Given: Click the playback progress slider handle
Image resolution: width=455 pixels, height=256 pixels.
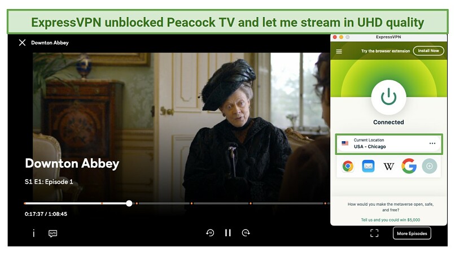Looking at the screenshot, I should coord(129,203).
